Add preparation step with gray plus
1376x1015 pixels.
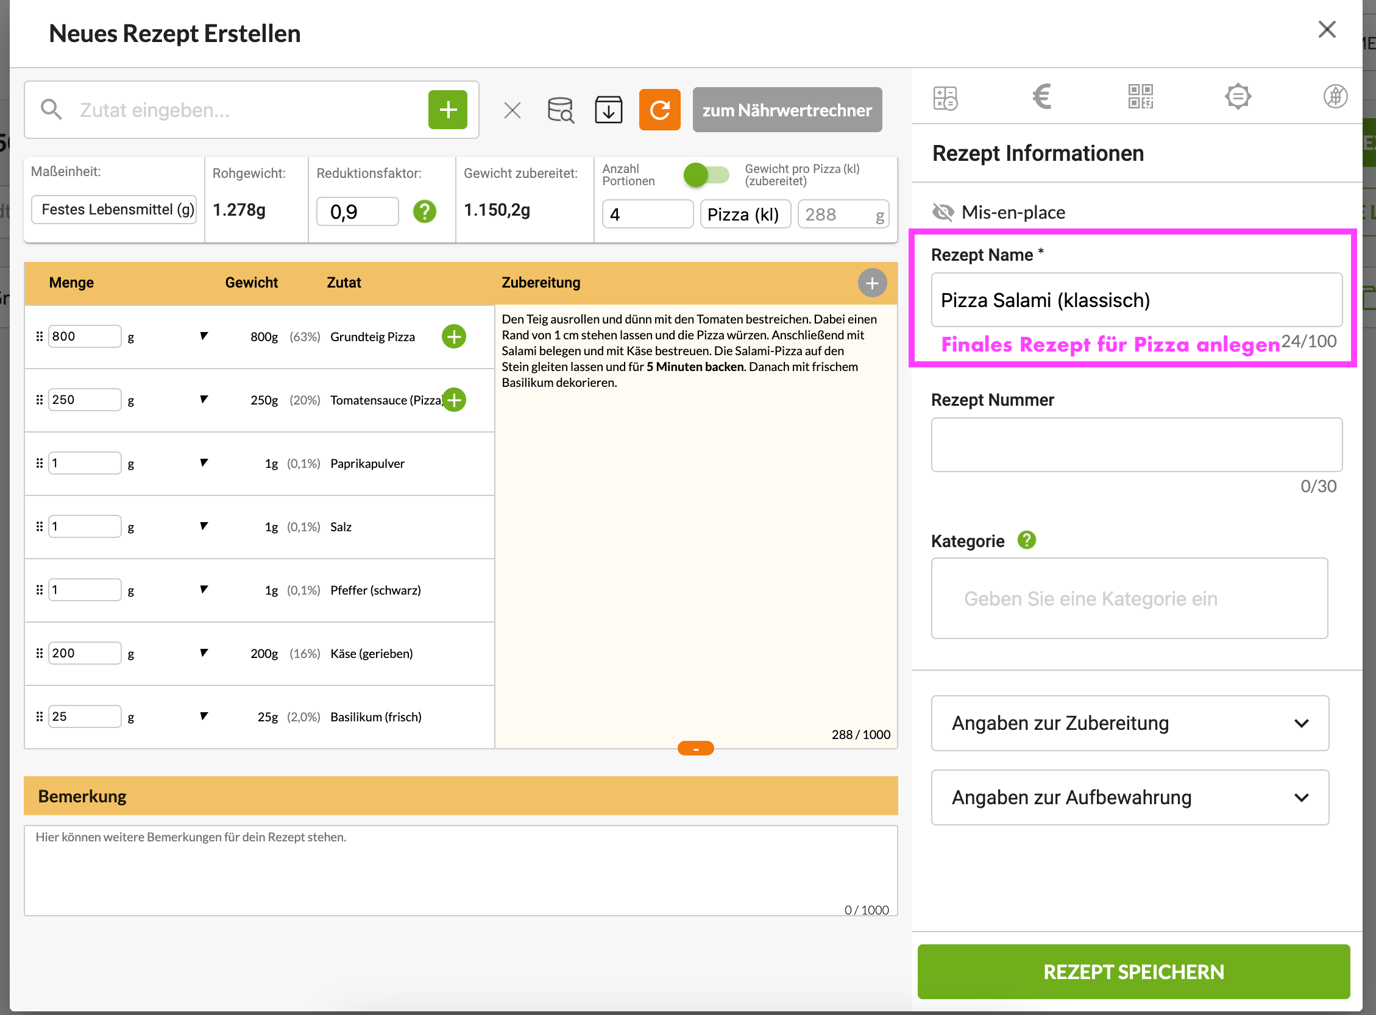pos(871,283)
